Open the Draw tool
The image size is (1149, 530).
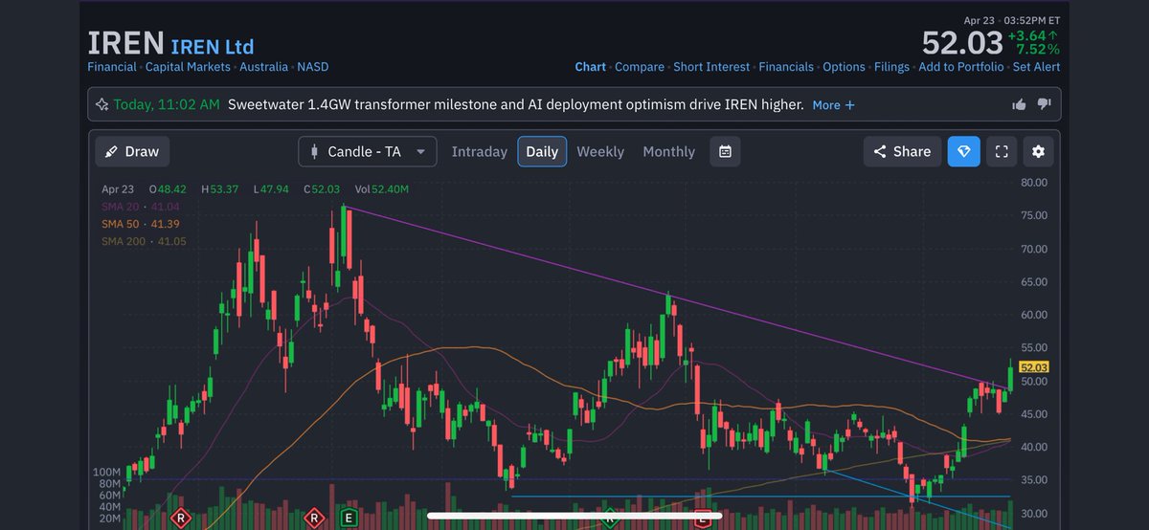[x=133, y=151]
